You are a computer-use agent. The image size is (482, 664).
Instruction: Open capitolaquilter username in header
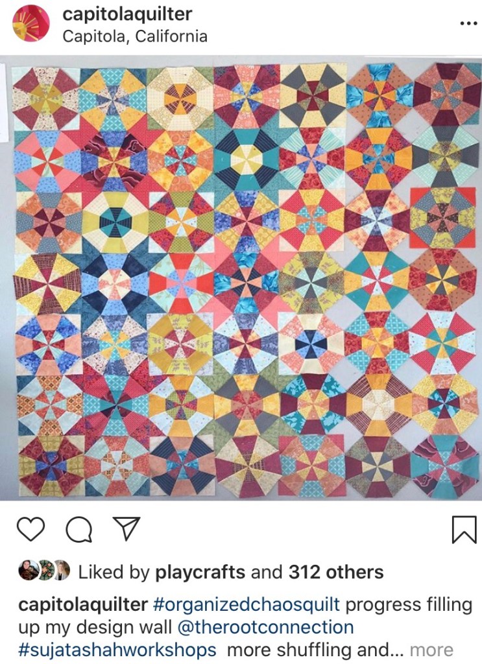(127, 14)
